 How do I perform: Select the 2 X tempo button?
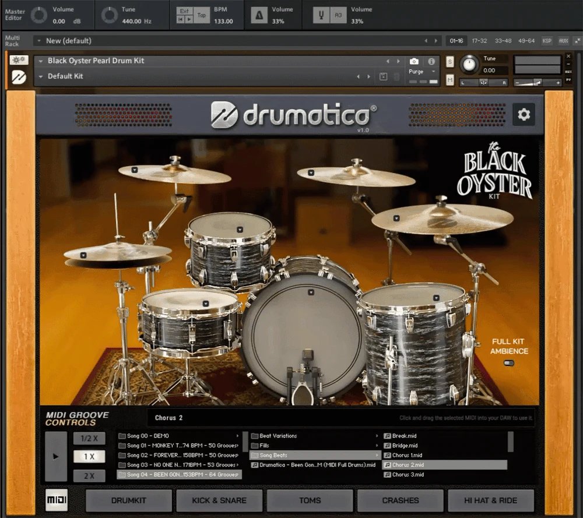coord(89,475)
